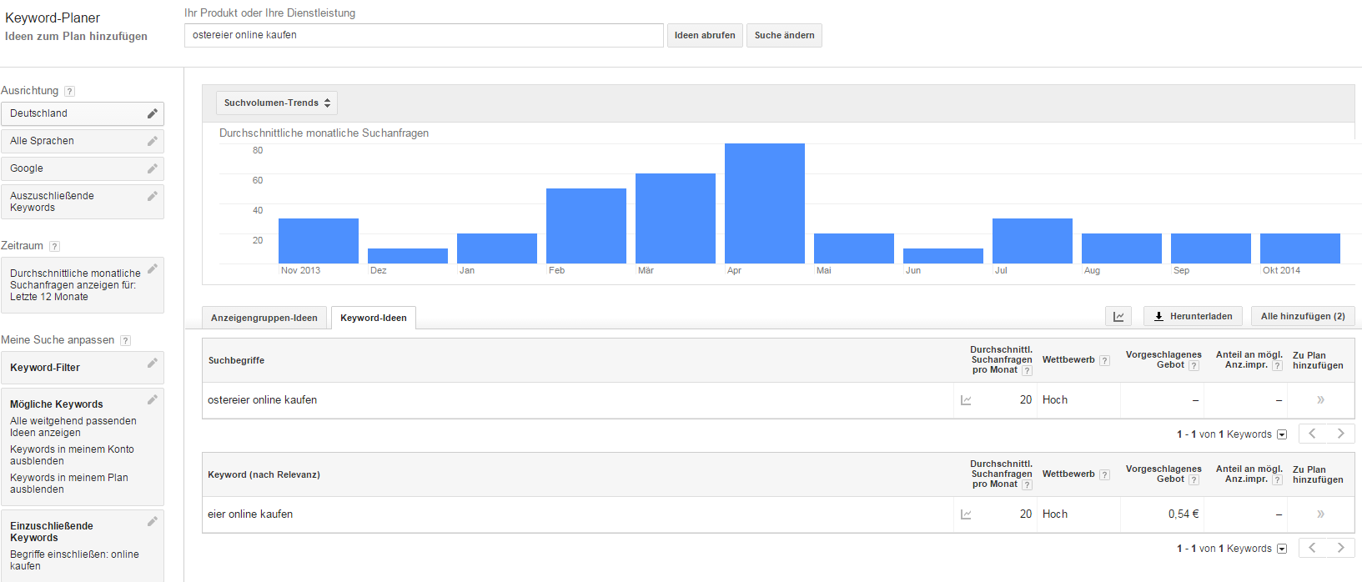1362x582 pixels.
Task: Sort by Keyword (nach Relevanz) column header
Action: [x=264, y=474]
